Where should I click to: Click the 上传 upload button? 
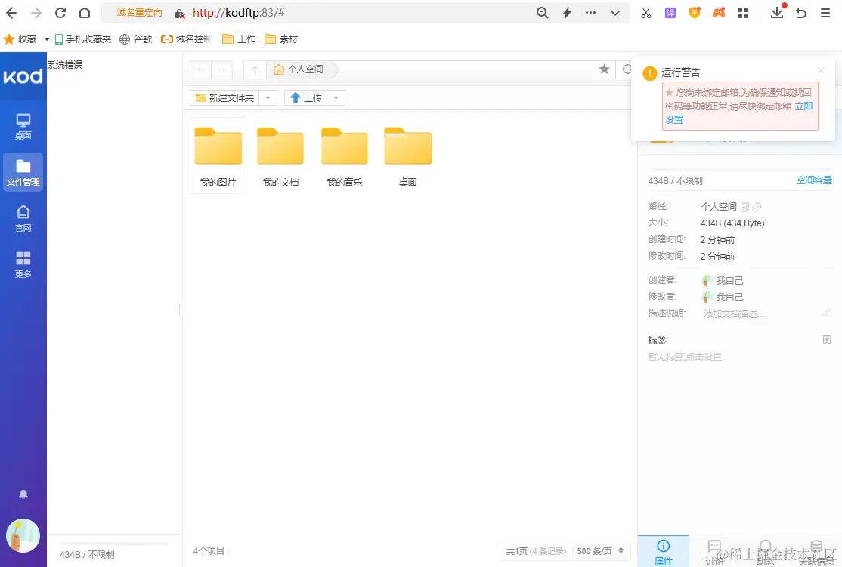(305, 97)
